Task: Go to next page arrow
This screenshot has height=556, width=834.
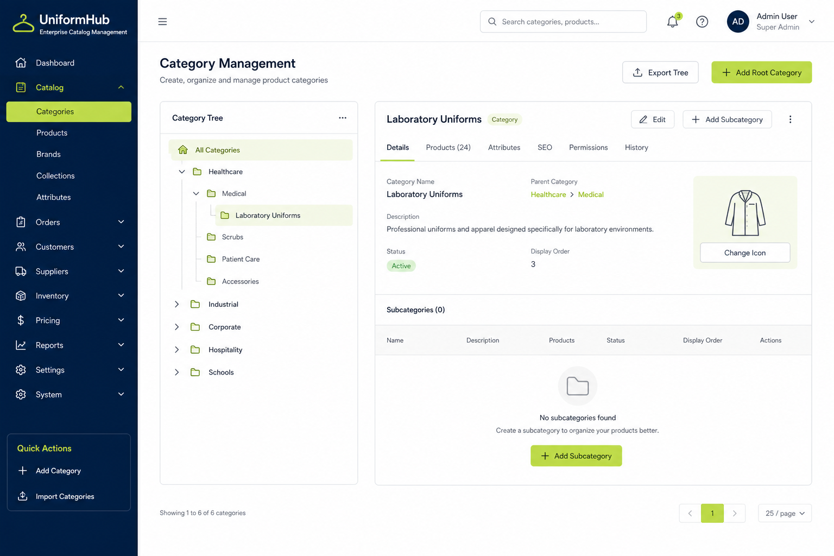Action: pyautogui.click(x=735, y=513)
